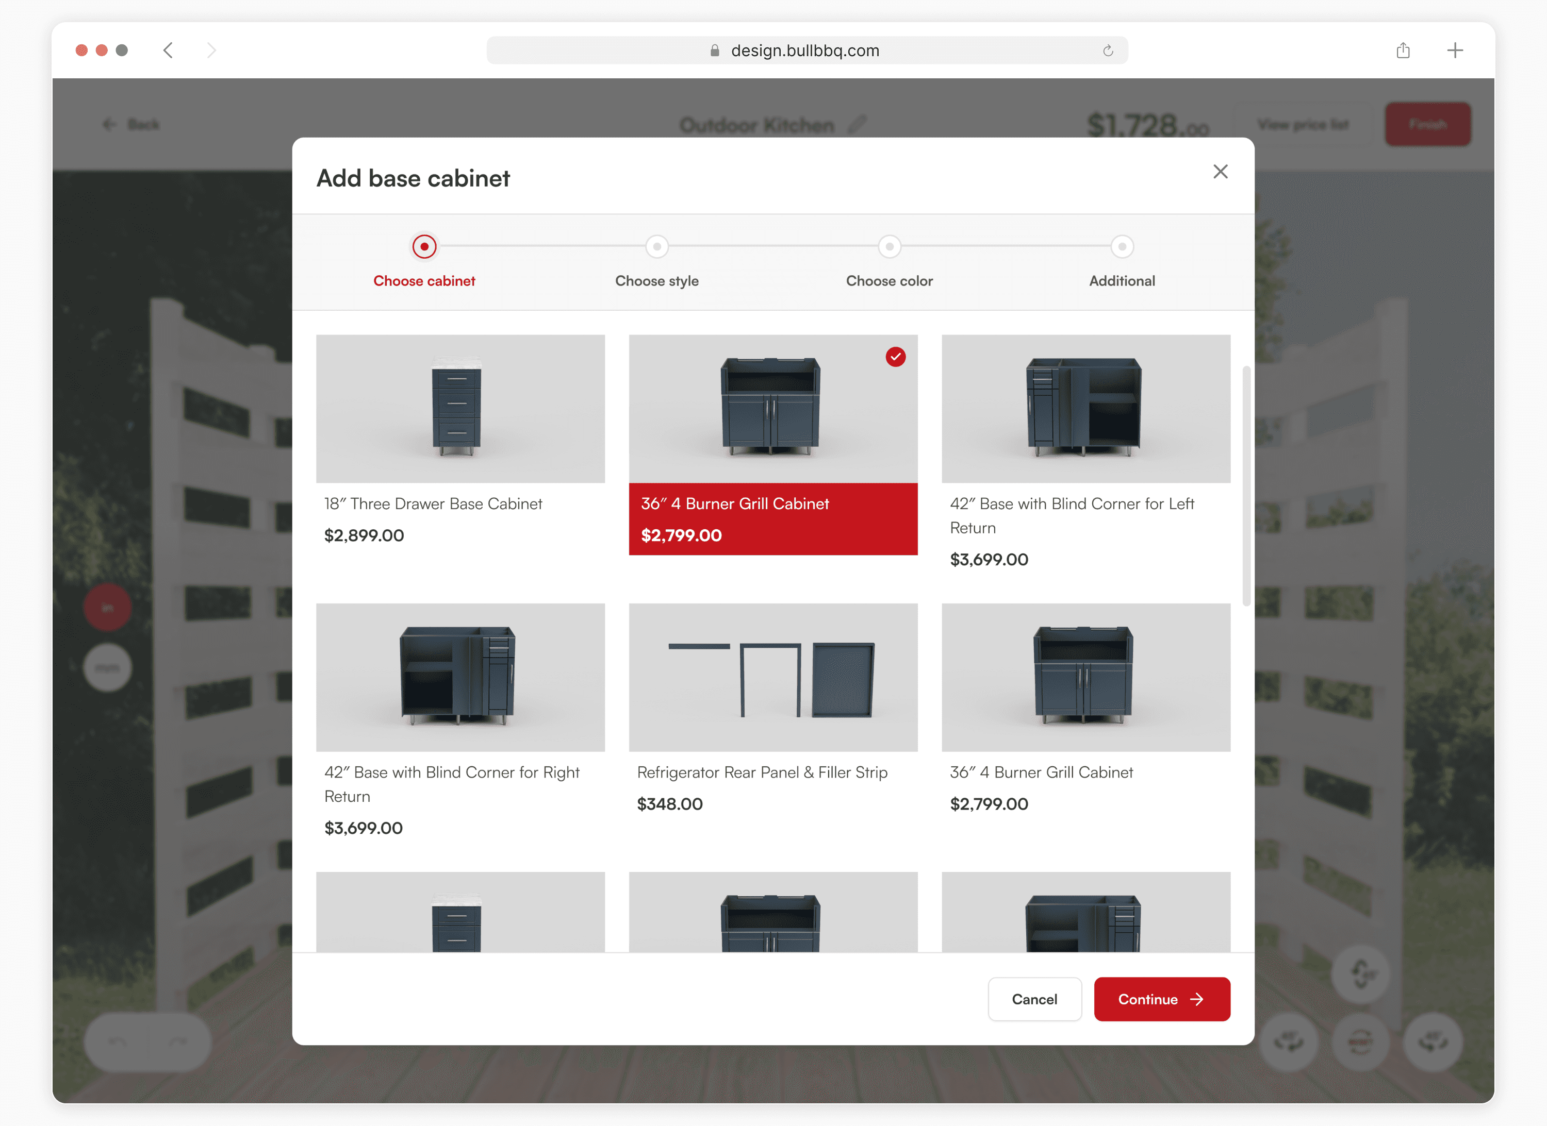Screen dimensions: 1547x1126
Task: Click the pencil icon beside Outdoor Kitchen
Action: pyautogui.click(x=857, y=124)
